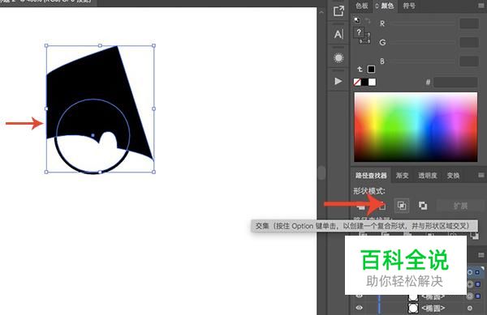Screen dimensions: 487x315
Task: Pick the white color swatch
Action: point(372,82)
